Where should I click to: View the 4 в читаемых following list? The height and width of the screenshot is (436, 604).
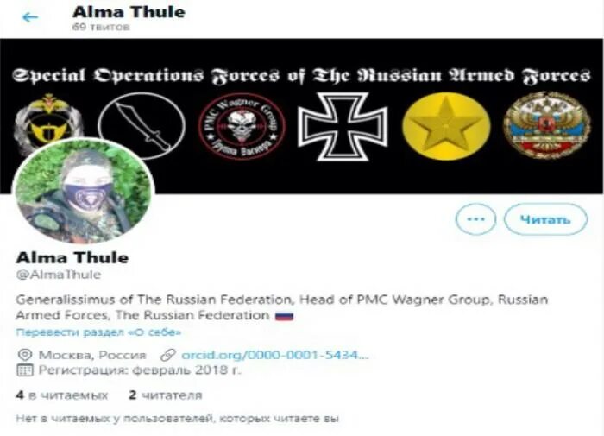[62, 395]
